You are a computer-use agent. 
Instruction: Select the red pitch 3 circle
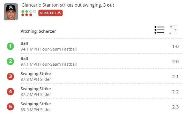(10, 76)
